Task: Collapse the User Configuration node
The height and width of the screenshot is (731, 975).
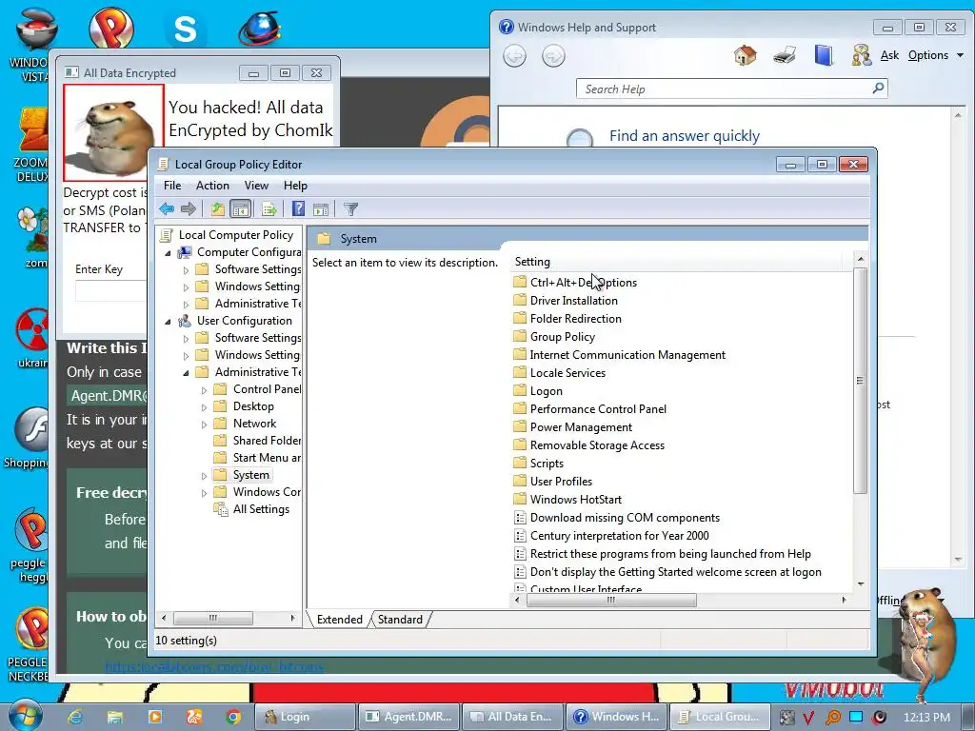Action: [168, 322]
